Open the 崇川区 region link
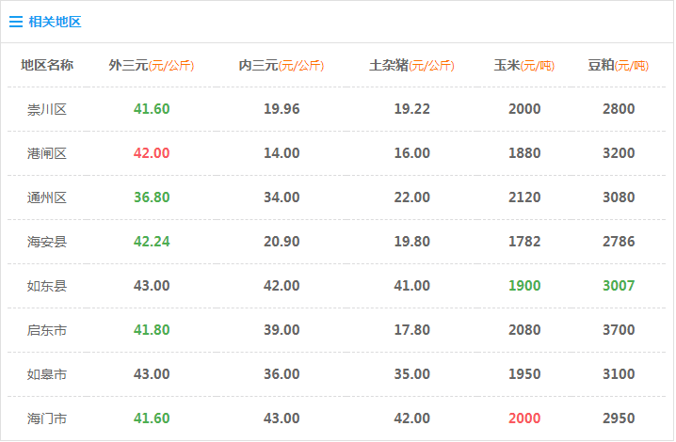 point(47,109)
